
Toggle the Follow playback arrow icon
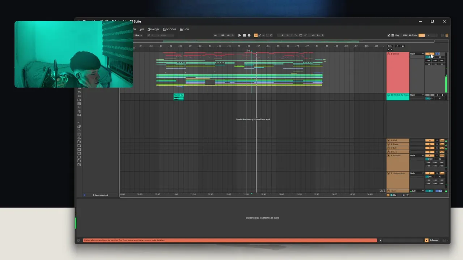216,35
